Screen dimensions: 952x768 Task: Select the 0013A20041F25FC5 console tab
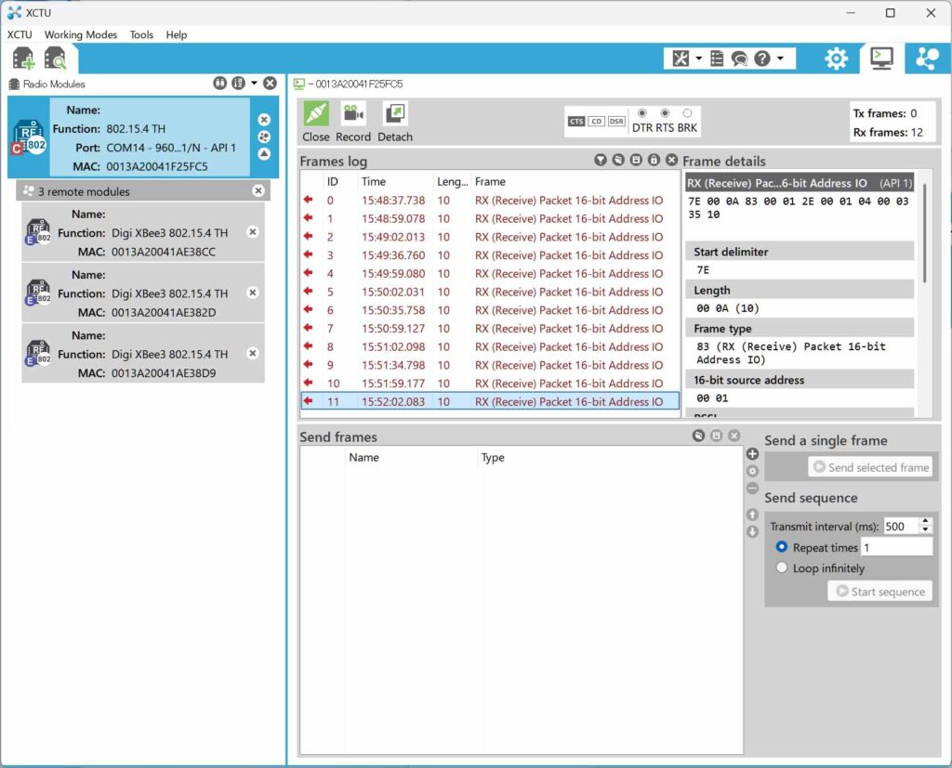tap(349, 84)
